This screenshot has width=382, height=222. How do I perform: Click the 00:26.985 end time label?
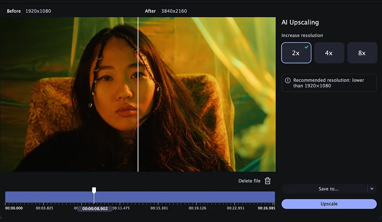coord(267,208)
